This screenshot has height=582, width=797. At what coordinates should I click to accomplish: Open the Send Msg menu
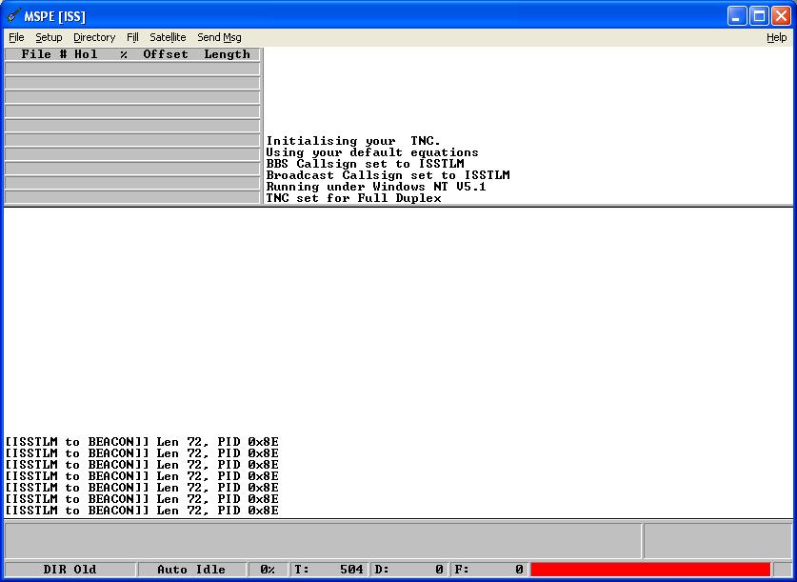219,37
